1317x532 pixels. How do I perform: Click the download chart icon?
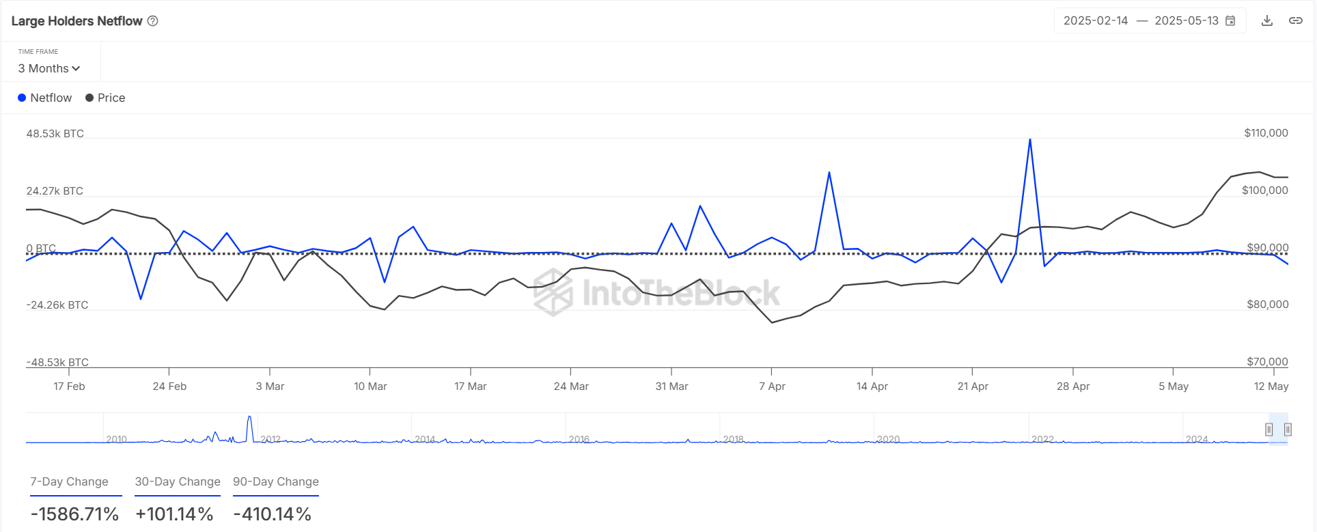[x=1266, y=20]
